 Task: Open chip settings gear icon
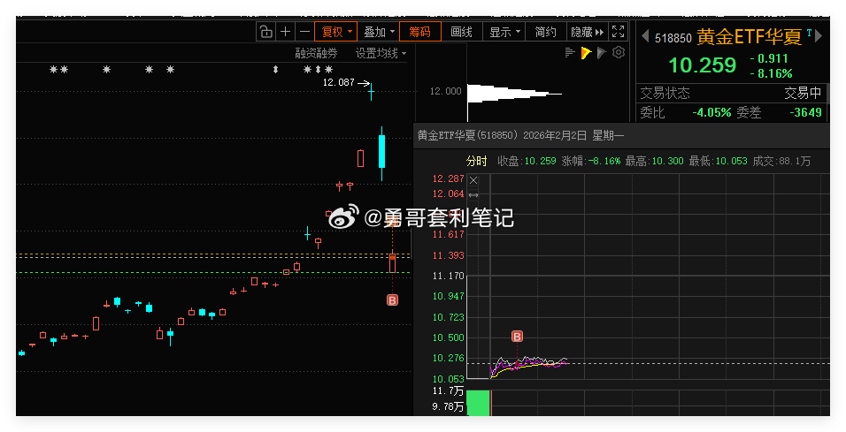pyautogui.click(x=619, y=52)
